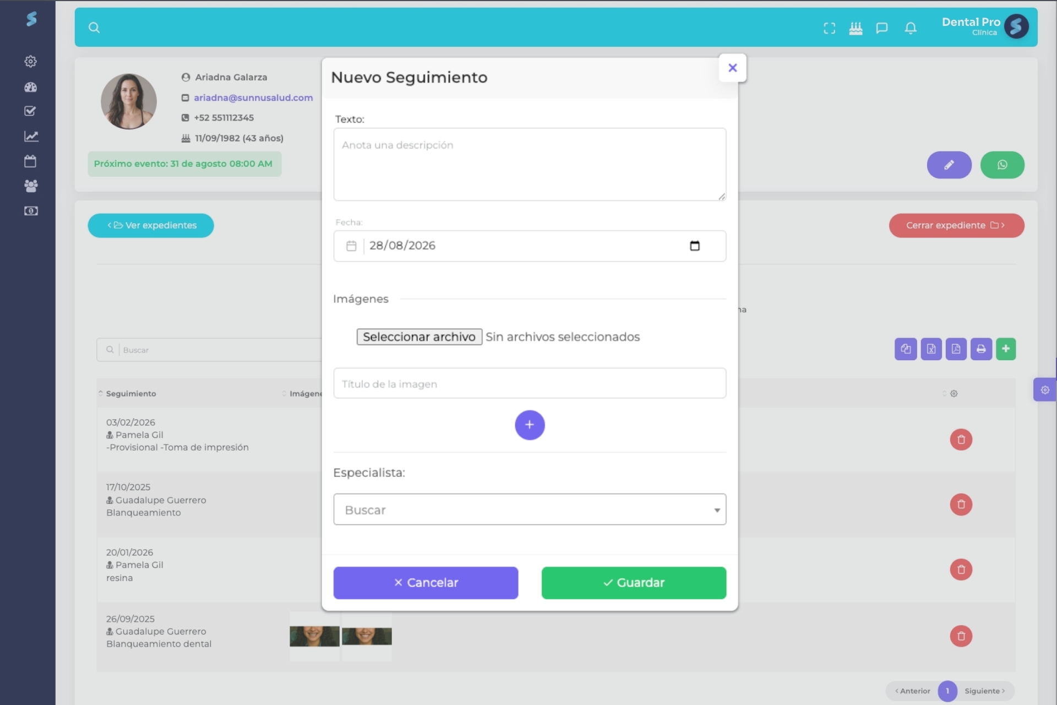Image resolution: width=1057 pixels, height=705 pixels.
Task: Expand the Especialista Buscar dropdown
Action: click(x=530, y=509)
